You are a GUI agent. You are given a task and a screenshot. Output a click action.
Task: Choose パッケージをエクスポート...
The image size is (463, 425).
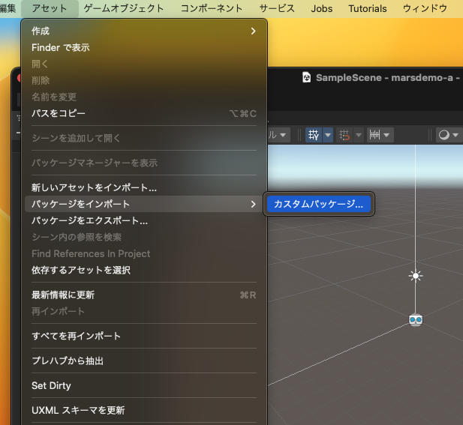pyautogui.click(x=144, y=220)
